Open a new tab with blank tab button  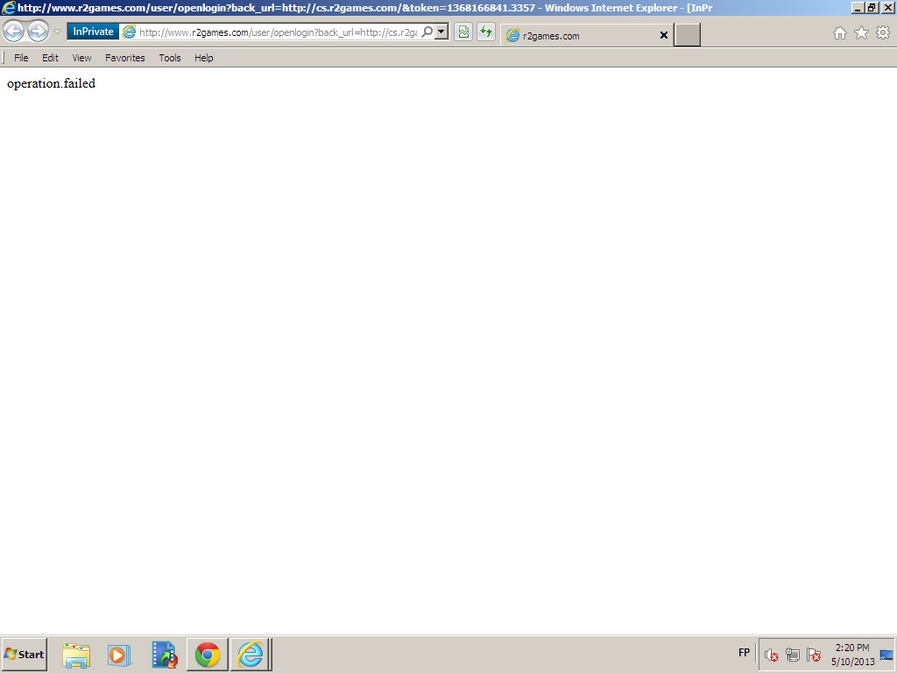pyautogui.click(x=688, y=35)
